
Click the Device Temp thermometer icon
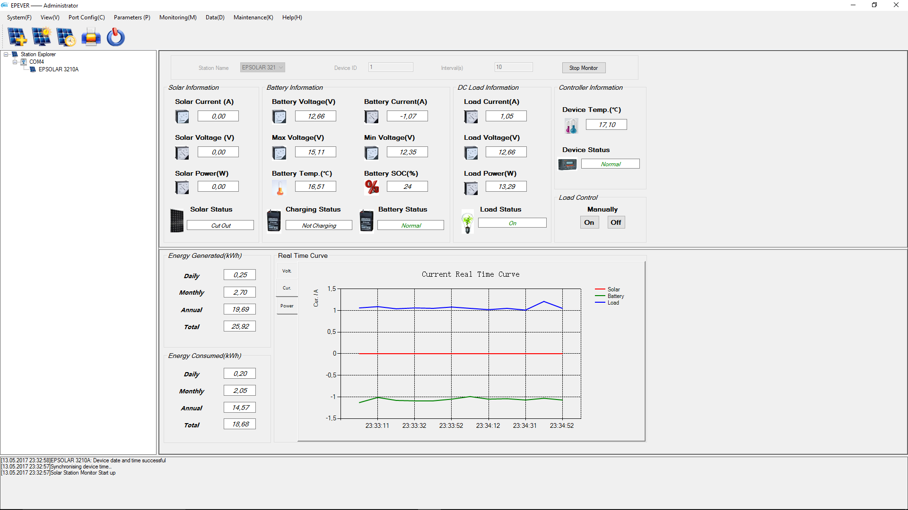point(571,126)
